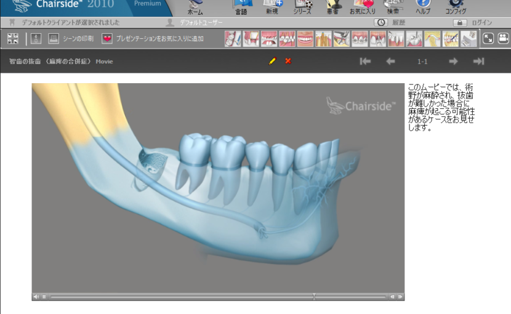Open the ホーム (Home) menu

(195, 7)
